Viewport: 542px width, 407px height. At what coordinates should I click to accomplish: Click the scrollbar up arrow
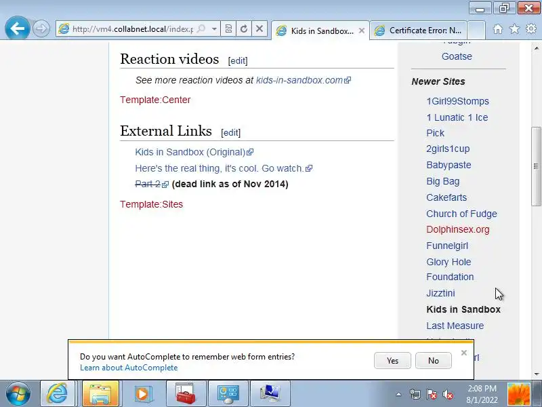click(x=536, y=48)
